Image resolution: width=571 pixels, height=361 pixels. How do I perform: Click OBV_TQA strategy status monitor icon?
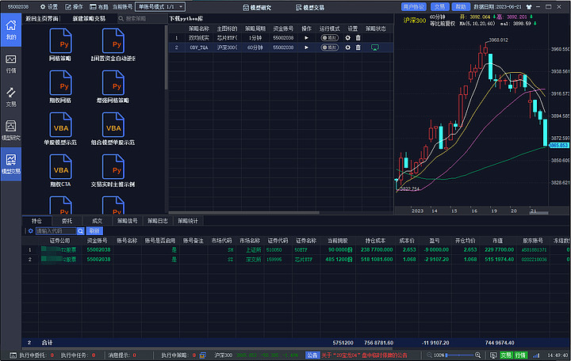tap(375, 47)
